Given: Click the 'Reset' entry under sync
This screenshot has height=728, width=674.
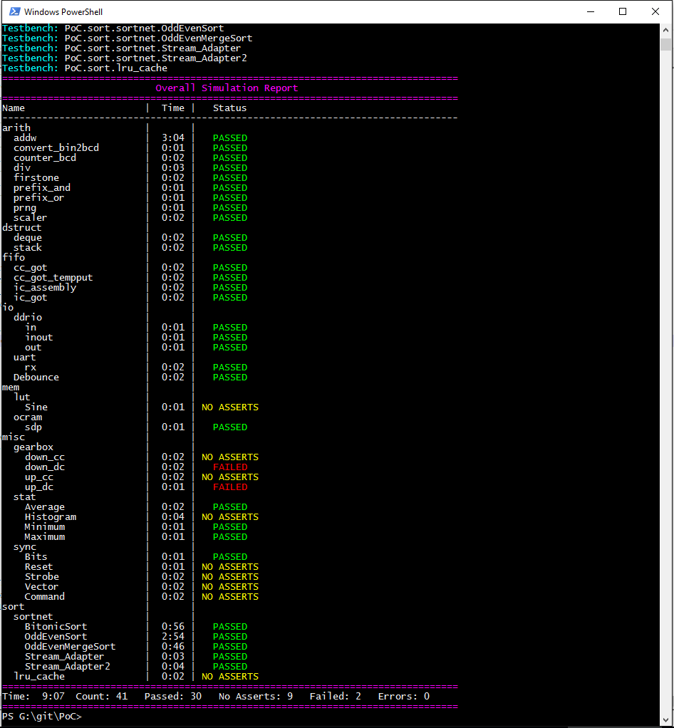Looking at the screenshot, I should click(39, 567).
